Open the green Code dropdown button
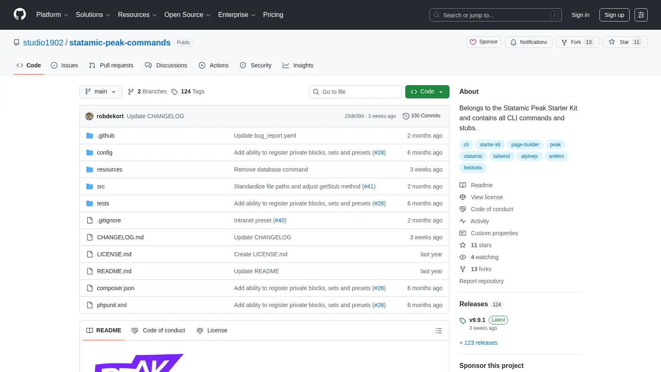Image resolution: width=661 pixels, height=372 pixels. pos(427,92)
